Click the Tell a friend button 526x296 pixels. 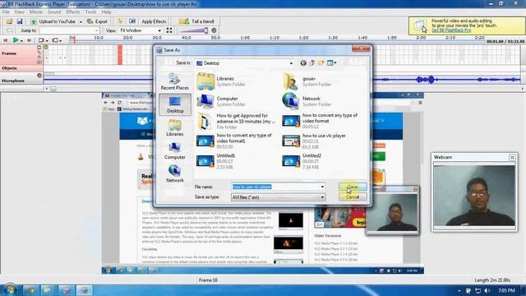(x=197, y=21)
